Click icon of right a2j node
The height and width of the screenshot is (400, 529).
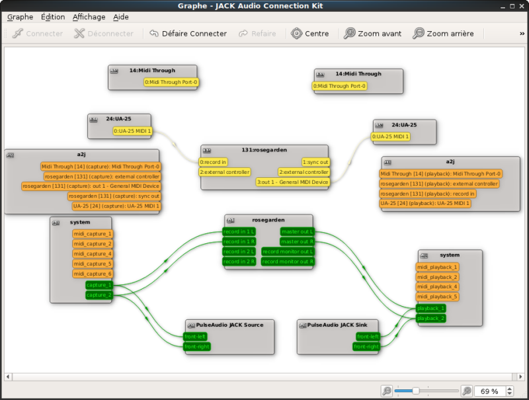pyautogui.click(x=387, y=162)
